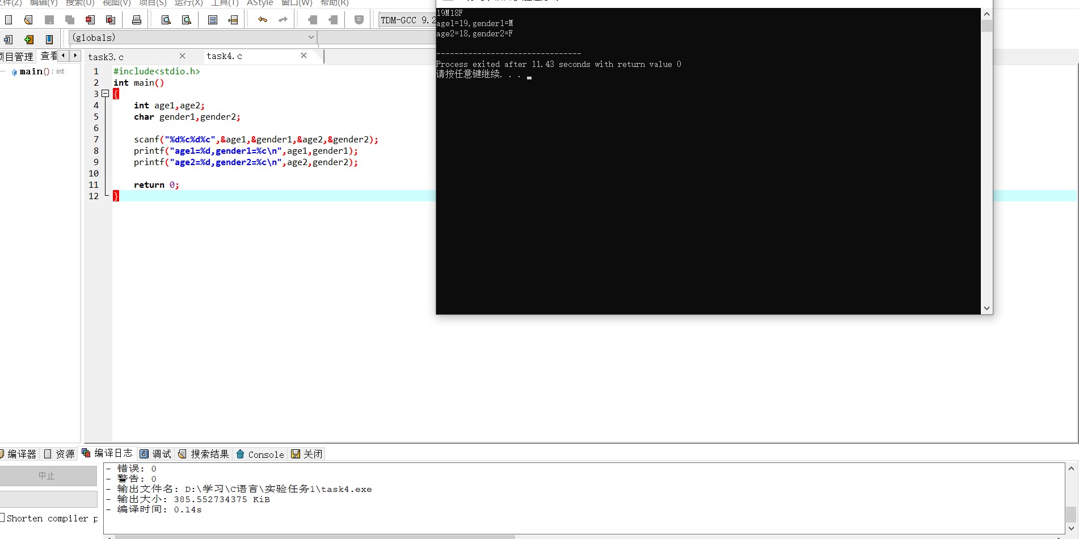Close the task3.c editor tab
Screen dimensions: 1079x539
(x=182, y=56)
